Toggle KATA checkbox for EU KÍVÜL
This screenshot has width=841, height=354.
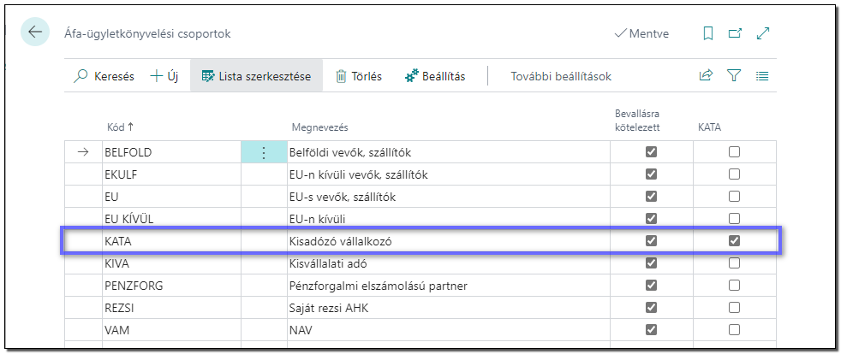coord(734,219)
